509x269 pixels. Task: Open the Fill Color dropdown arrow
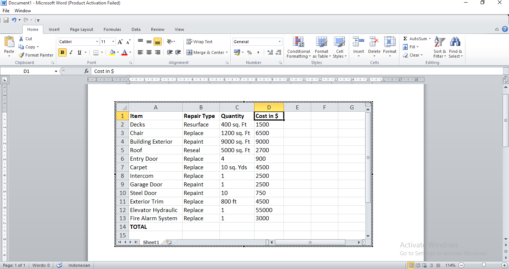118,52
